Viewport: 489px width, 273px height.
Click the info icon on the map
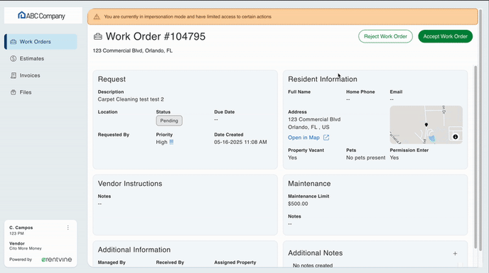456,137
